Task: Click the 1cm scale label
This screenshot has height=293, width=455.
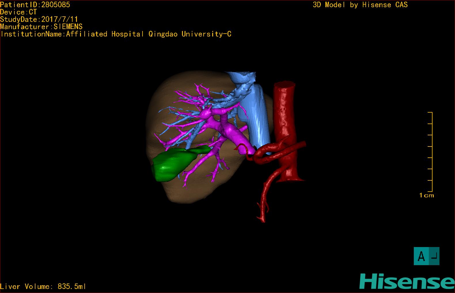Action: 426,195
